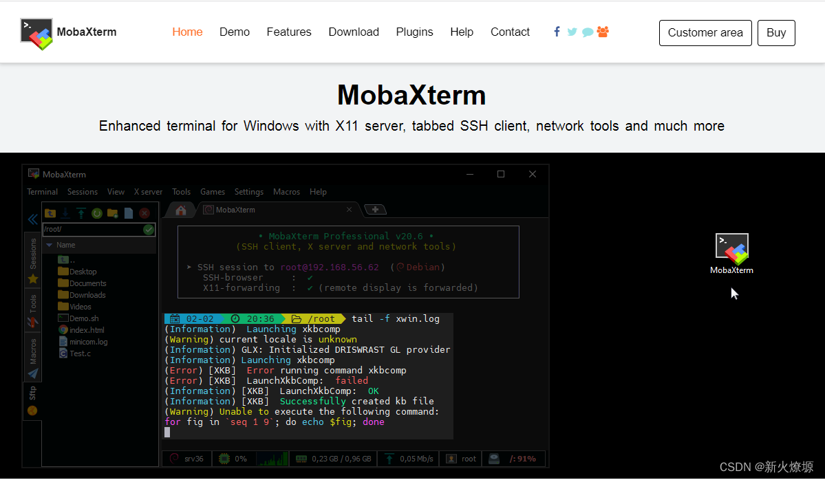The image size is (825, 480).
Task: Open the Plugins page link
Action: coord(415,32)
